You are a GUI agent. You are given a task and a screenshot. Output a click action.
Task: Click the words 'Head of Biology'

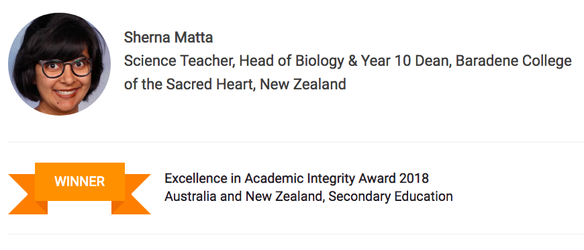click(291, 61)
